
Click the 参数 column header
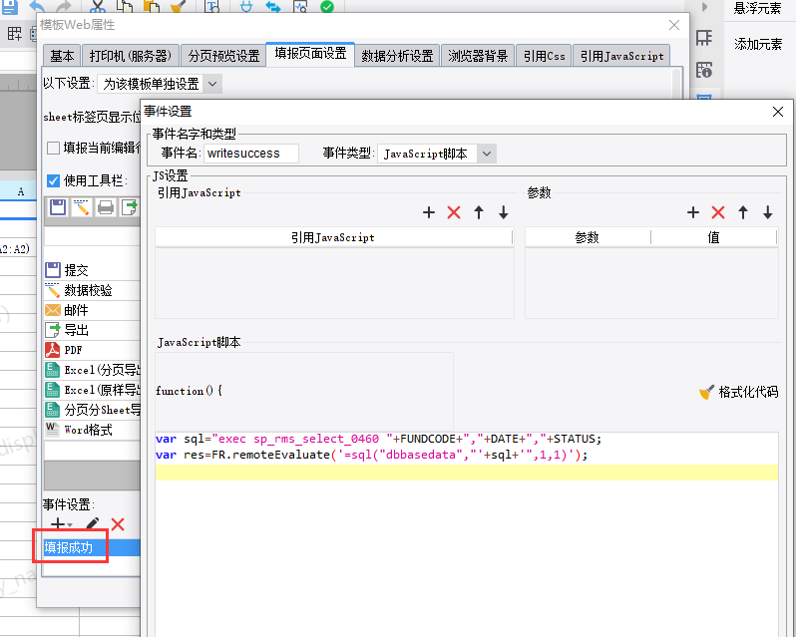click(x=588, y=237)
